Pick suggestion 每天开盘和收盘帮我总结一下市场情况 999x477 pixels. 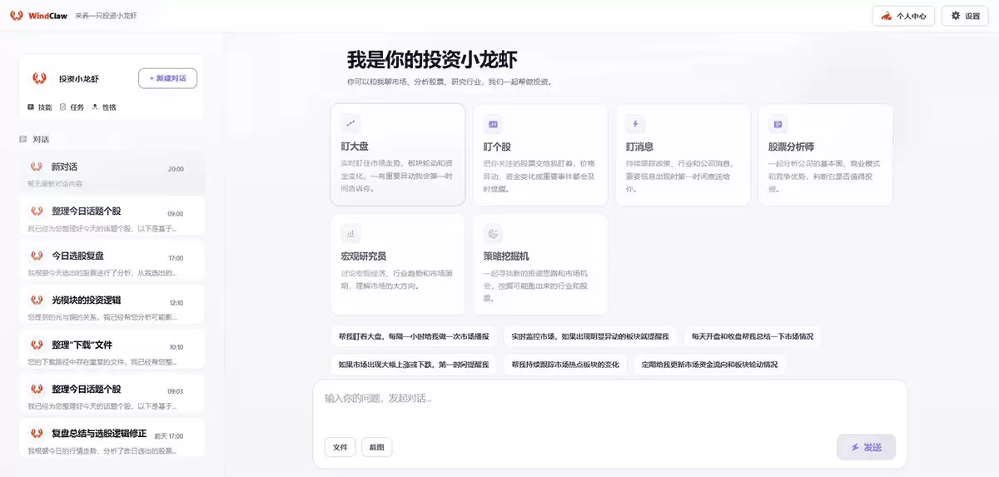pos(753,336)
